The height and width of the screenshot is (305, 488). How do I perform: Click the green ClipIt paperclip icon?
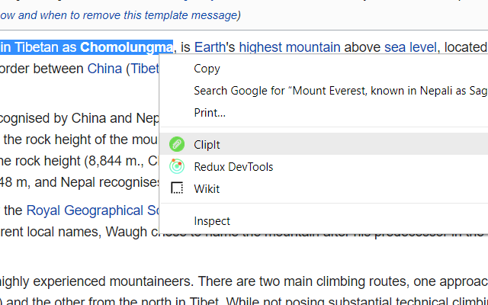pyautogui.click(x=177, y=144)
